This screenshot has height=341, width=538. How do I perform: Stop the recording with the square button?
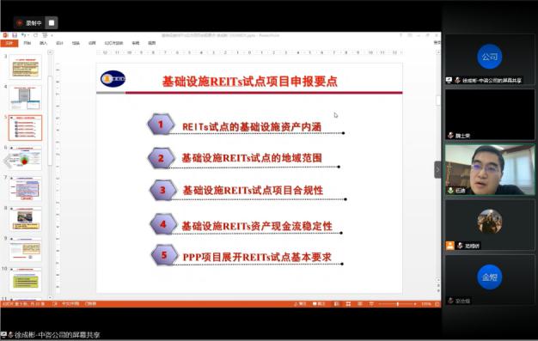52,23
